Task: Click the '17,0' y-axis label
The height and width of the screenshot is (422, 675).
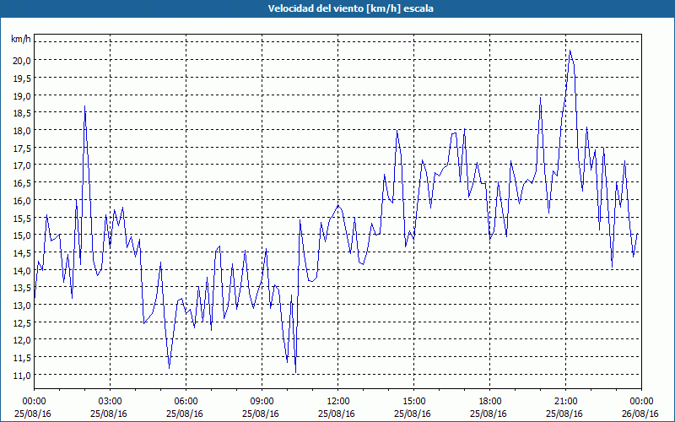Action: click(x=22, y=165)
